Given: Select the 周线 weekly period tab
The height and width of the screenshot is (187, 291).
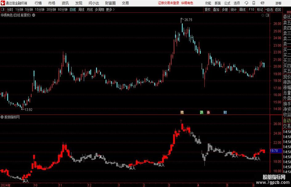Looking at the screenshot, I should 81,10.
